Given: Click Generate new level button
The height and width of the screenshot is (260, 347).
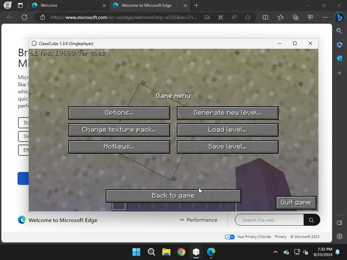Looking at the screenshot, I should coord(227,113).
